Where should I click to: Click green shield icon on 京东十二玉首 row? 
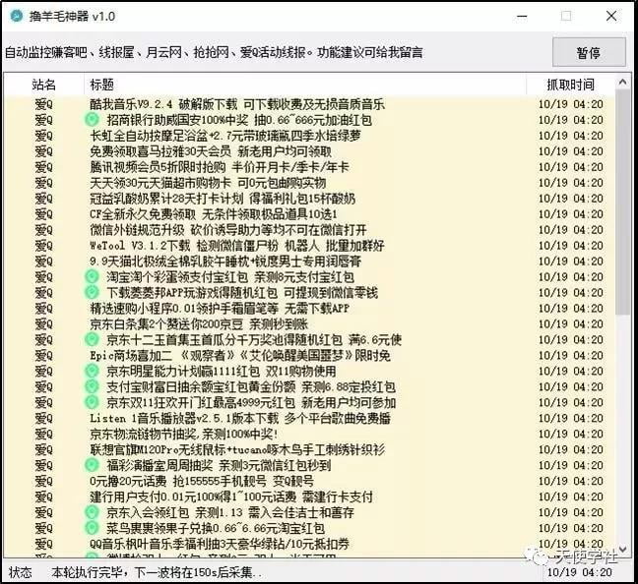pyautogui.click(x=92, y=340)
